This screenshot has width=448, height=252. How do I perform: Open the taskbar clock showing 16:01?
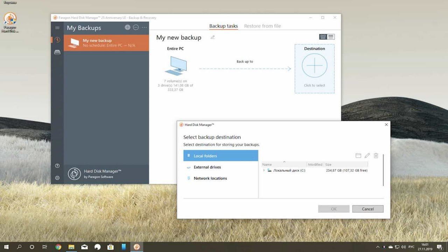click(x=425, y=247)
